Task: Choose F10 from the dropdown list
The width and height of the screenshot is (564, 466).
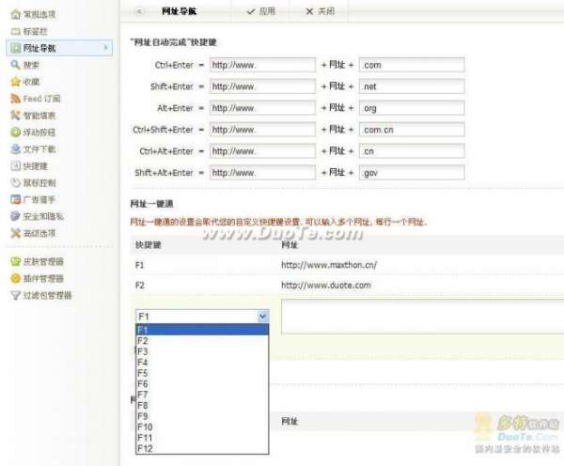Action: pos(202,427)
